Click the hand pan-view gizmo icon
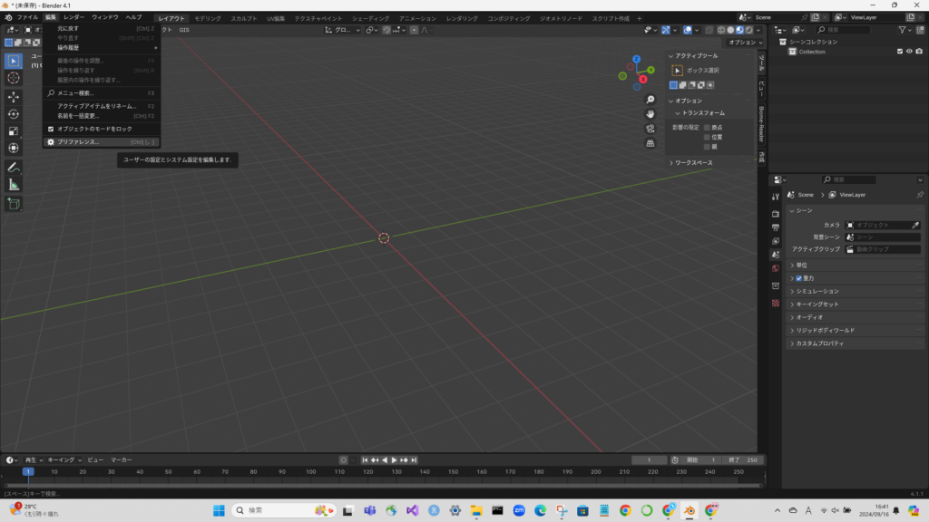Screen dimensions: 929x522 pos(650,114)
